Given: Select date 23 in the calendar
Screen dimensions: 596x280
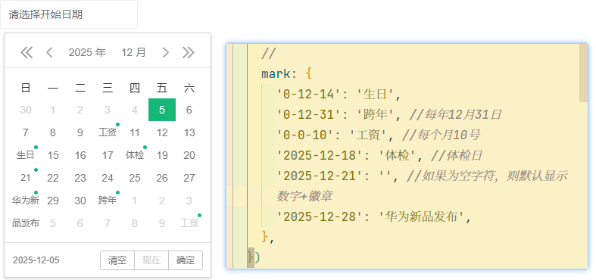Looking at the screenshot, I should (80, 178).
